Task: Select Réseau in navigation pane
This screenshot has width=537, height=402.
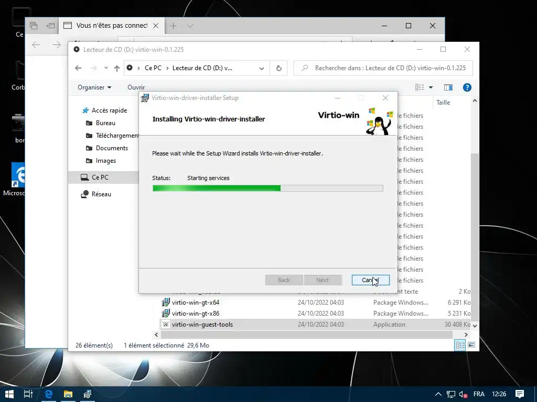Action: pos(96,194)
